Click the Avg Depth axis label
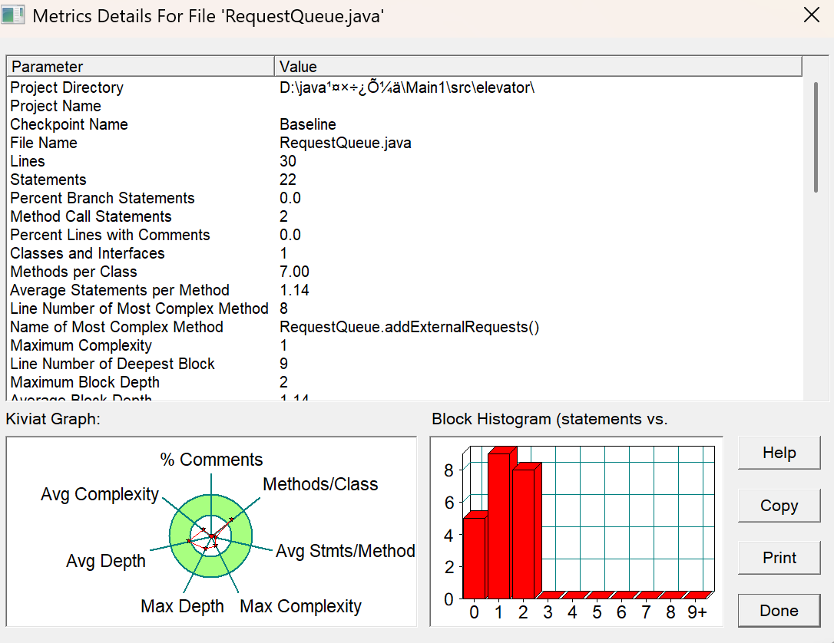This screenshot has height=643, width=834. tap(106, 561)
